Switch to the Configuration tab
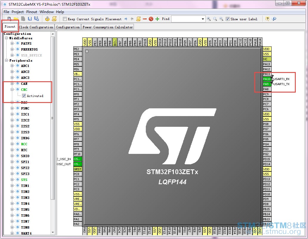308x239 pixels. pyautogui.click(x=68, y=27)
